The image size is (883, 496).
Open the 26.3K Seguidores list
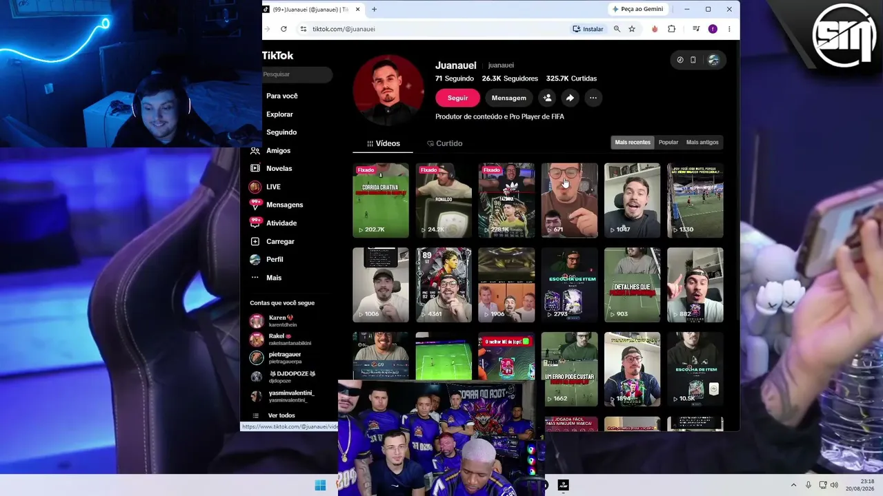pyautogui.click(x=510, y=79)
